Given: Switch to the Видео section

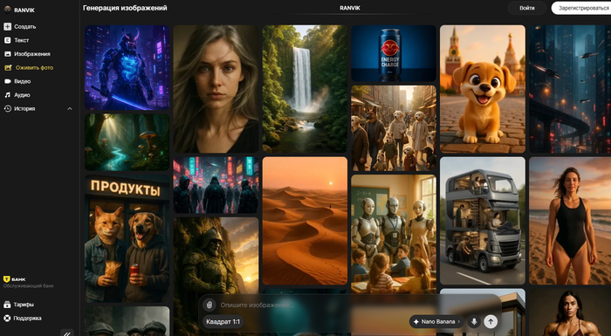Looking at the screenshot, I should tap(22, 81).
